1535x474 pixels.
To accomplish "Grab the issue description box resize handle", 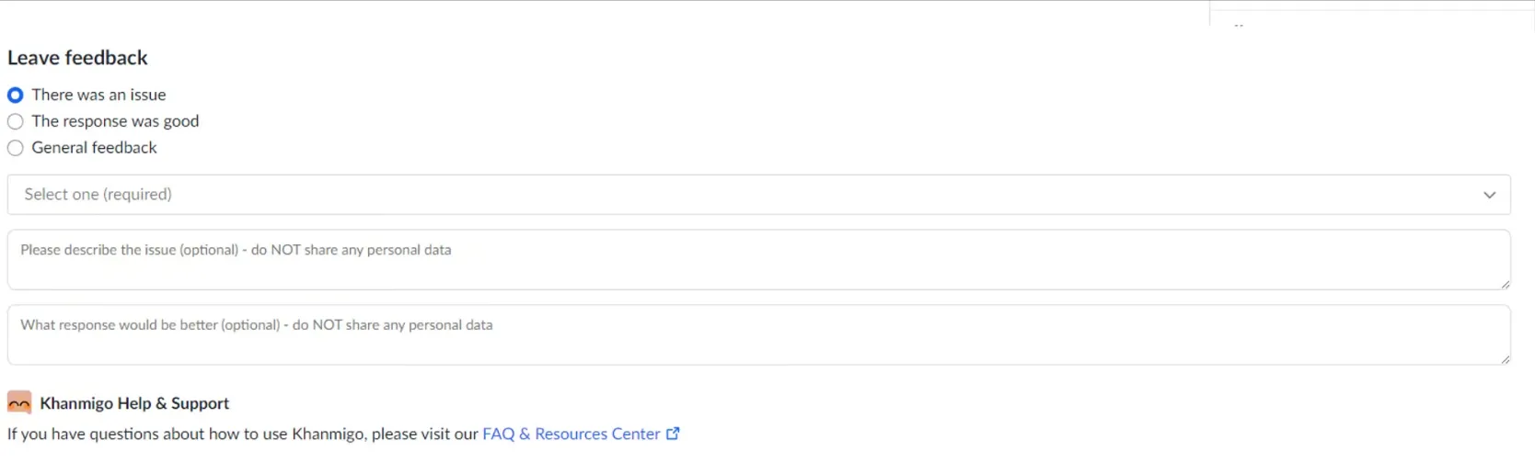I will 1505,284.
